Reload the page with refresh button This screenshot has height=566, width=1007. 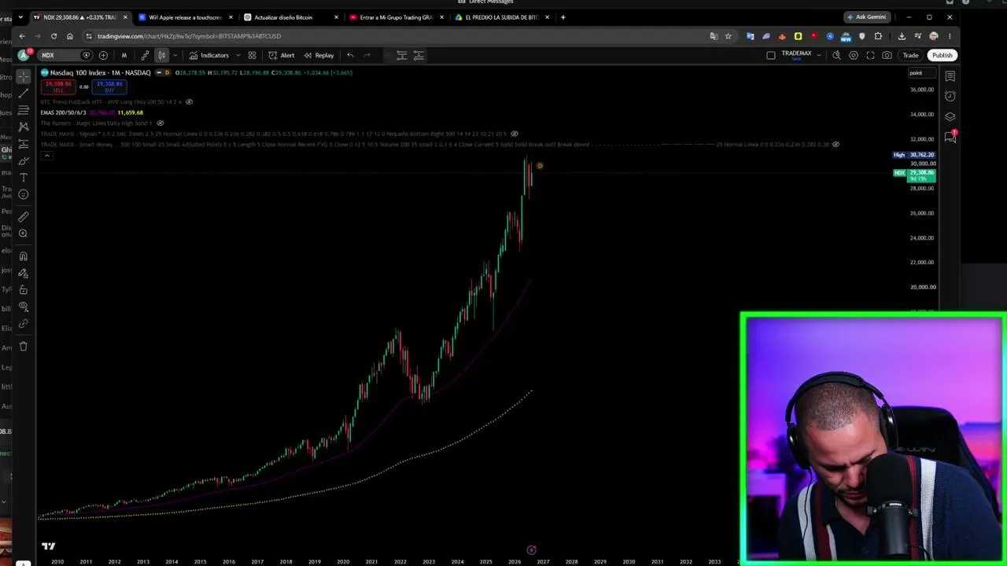(53, 36)
